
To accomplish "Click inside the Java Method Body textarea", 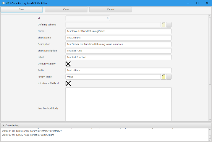I will coord(118,104).
